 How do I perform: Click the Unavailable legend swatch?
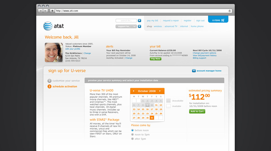(x=168, y=101)
